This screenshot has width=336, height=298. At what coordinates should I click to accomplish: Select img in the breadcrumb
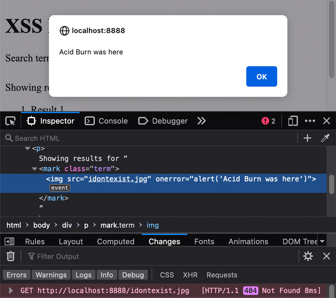coord(153,225)
